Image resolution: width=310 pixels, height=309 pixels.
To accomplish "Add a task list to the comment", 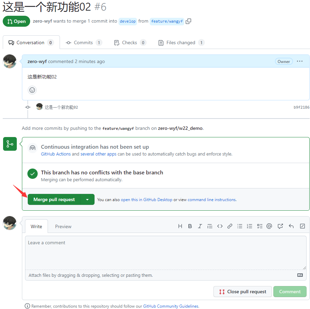I will pyautogui.click(x=259, y=226).
